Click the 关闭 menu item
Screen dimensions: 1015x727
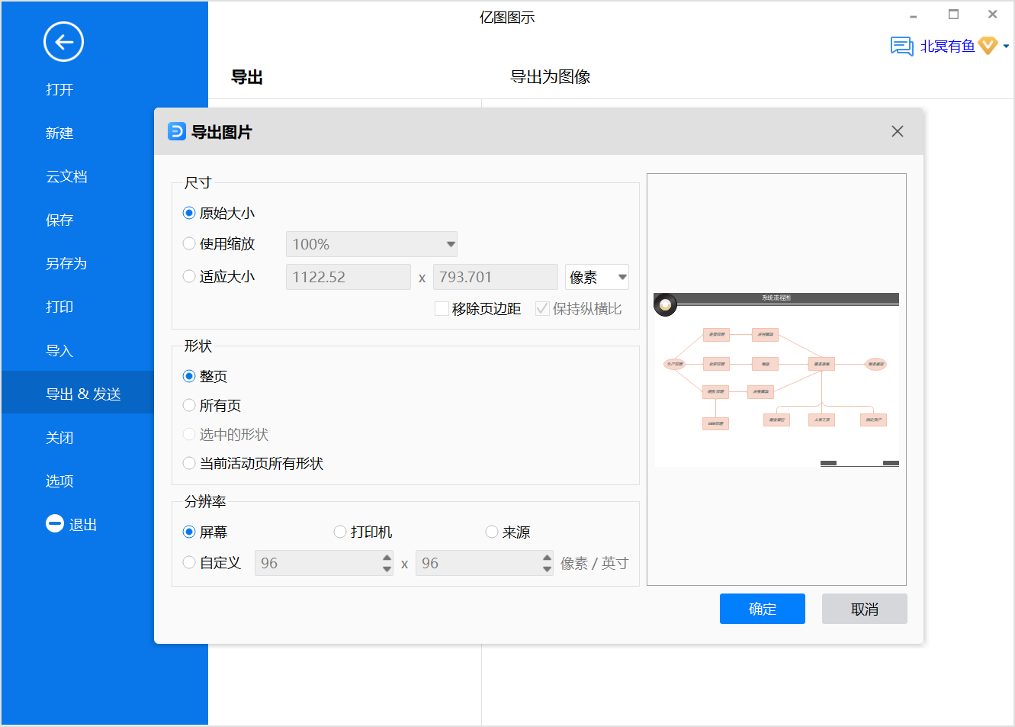coord(59,437)
